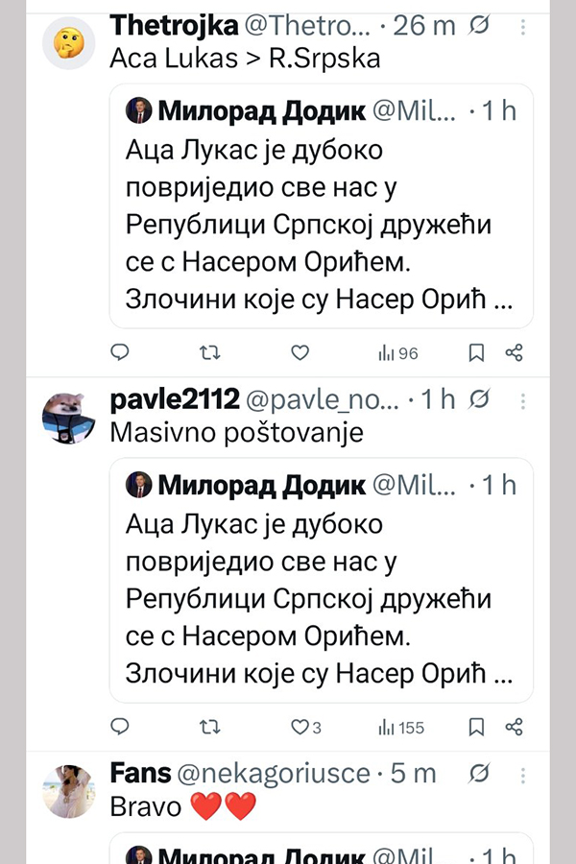Share Thetrojka's tweet

pos(515,353)
